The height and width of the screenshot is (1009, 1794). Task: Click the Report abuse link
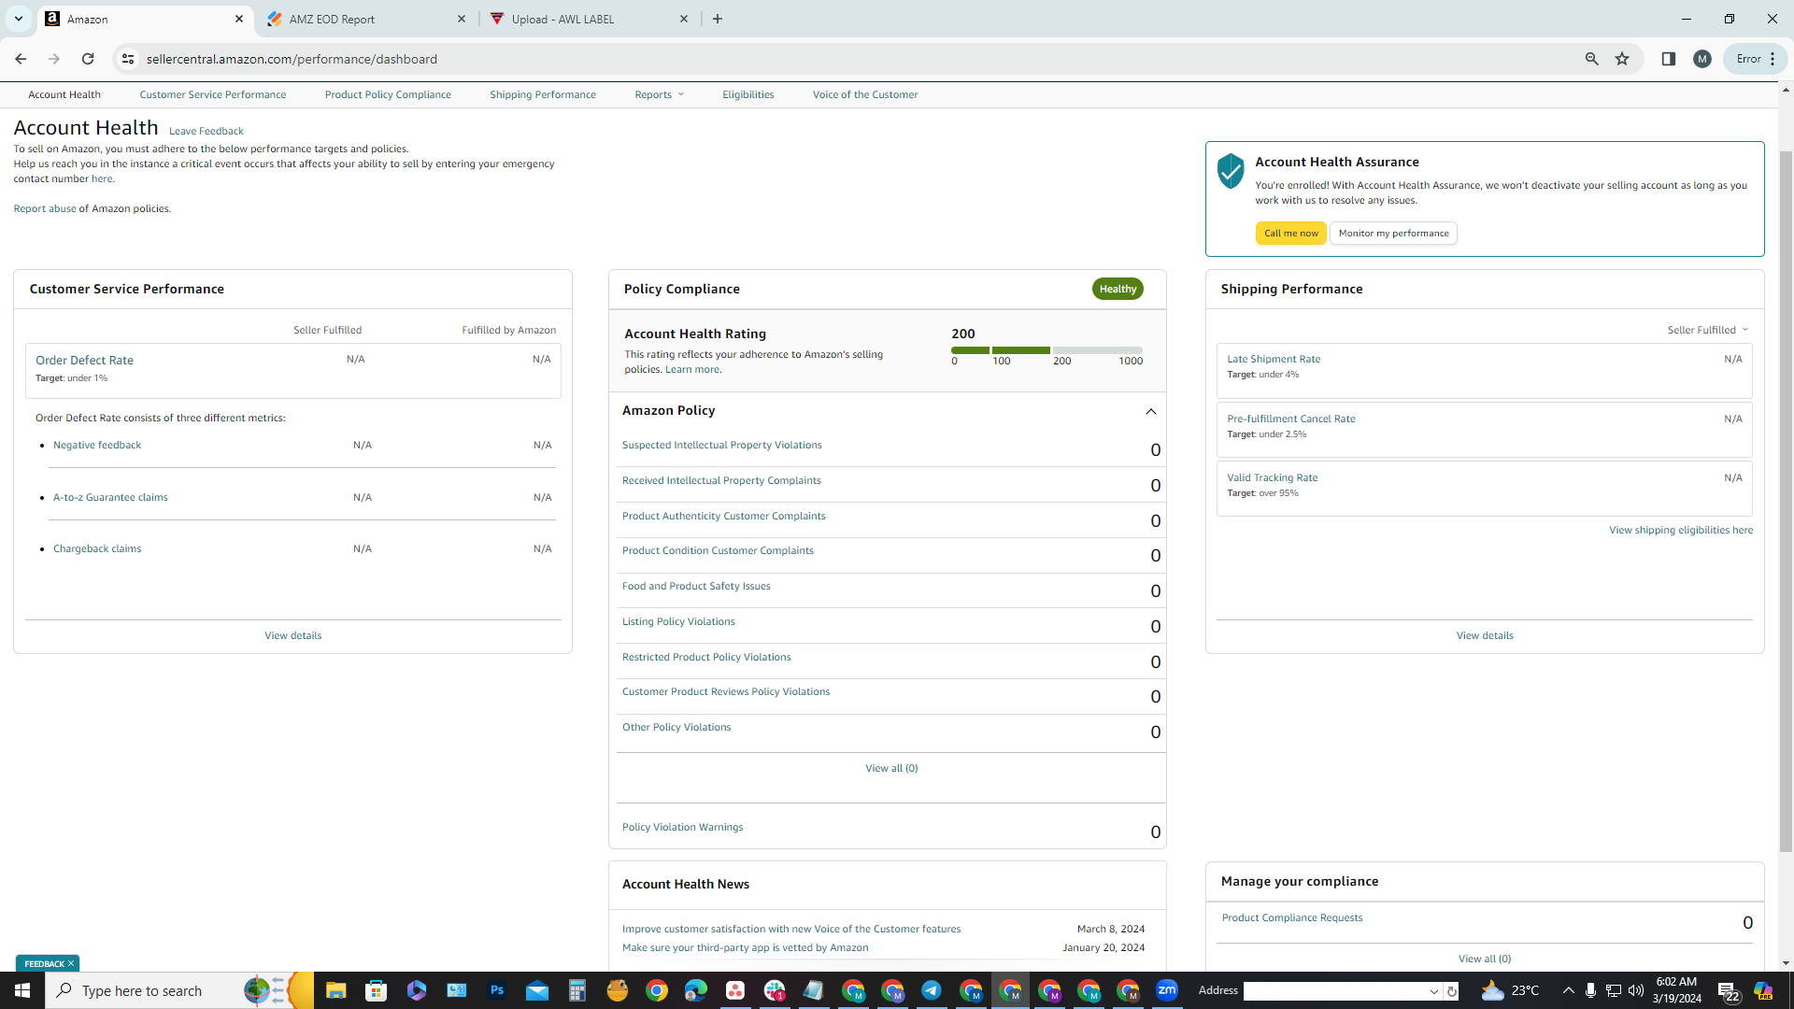[45, 208]
